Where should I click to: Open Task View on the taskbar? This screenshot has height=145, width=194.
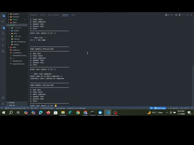[18, 113]
